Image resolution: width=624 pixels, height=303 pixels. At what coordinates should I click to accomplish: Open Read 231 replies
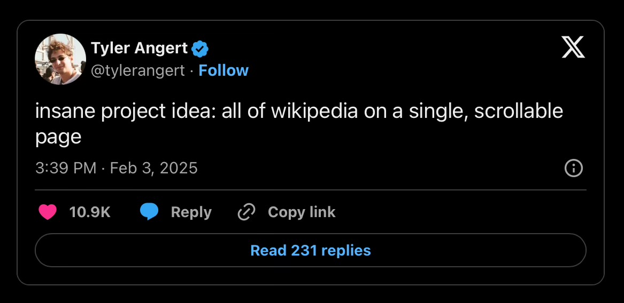pos(311,250)
